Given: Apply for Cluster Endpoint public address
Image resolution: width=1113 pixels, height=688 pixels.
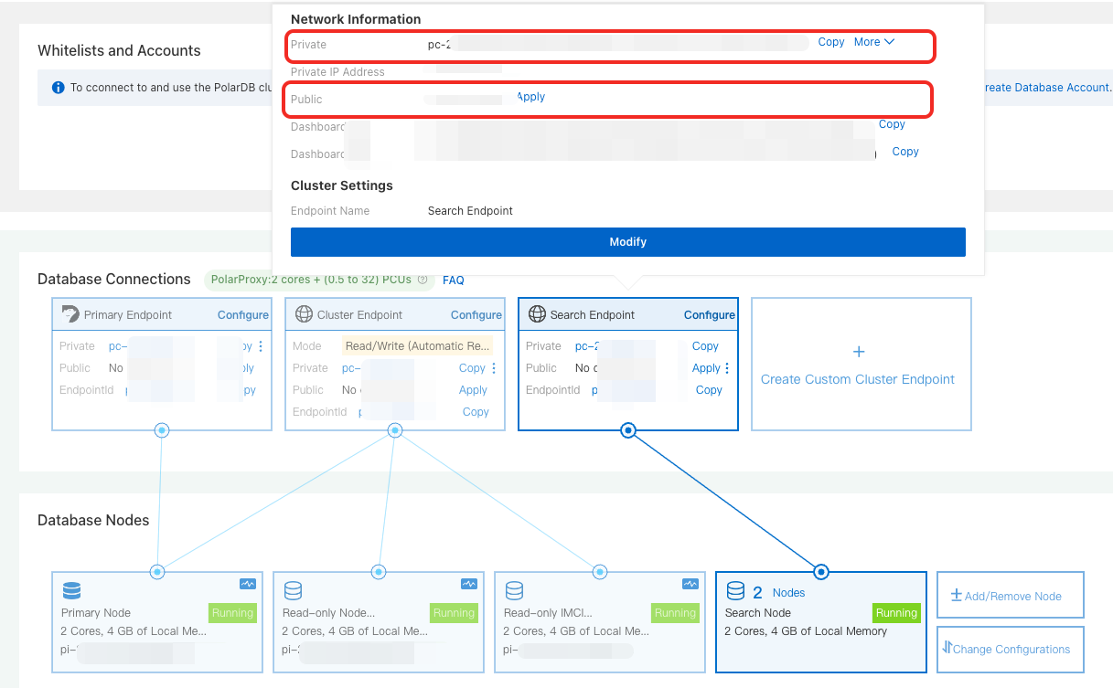Looking at the screenshot, I should tap(473, 390).
